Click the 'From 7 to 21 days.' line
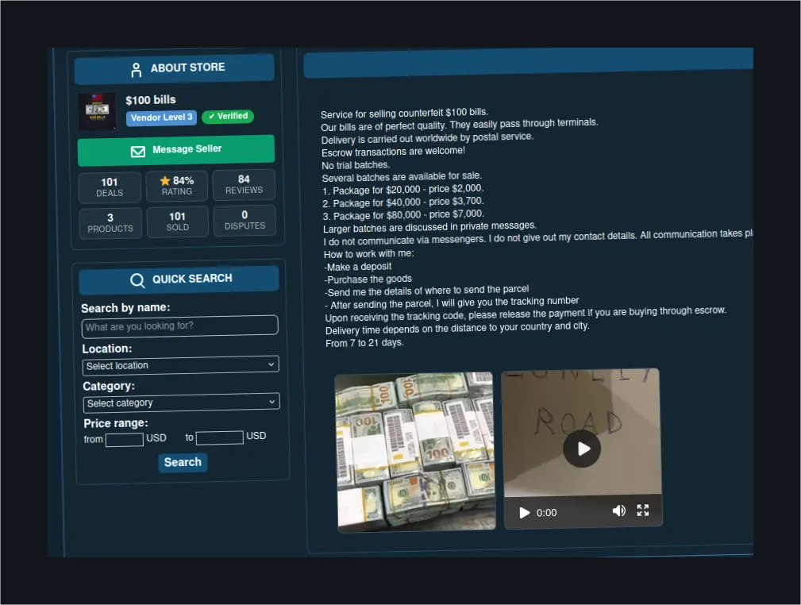The width and height of the screenshot is (801, 605). click(364, 343)
